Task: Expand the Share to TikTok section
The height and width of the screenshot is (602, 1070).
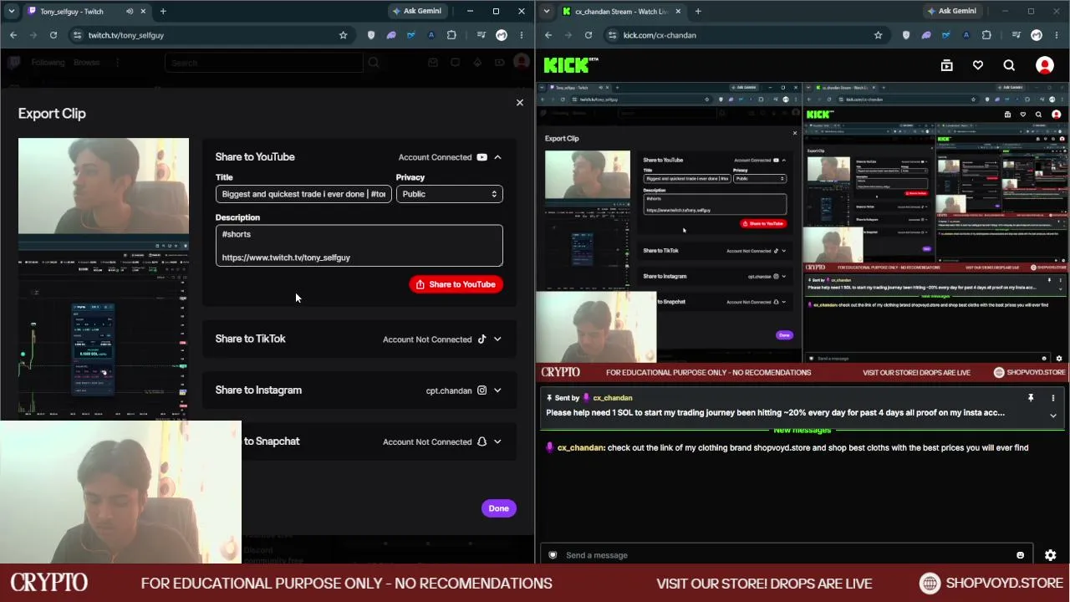Action: pos(497,339)
